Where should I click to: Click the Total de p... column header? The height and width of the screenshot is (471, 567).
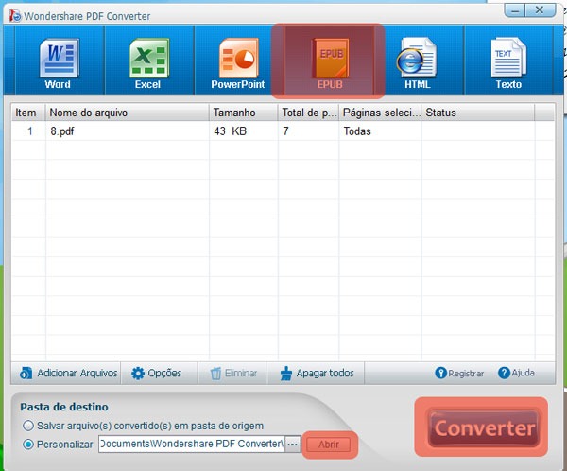point(308,113)
